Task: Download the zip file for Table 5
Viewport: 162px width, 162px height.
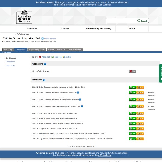Action: (x=140, y=113)
